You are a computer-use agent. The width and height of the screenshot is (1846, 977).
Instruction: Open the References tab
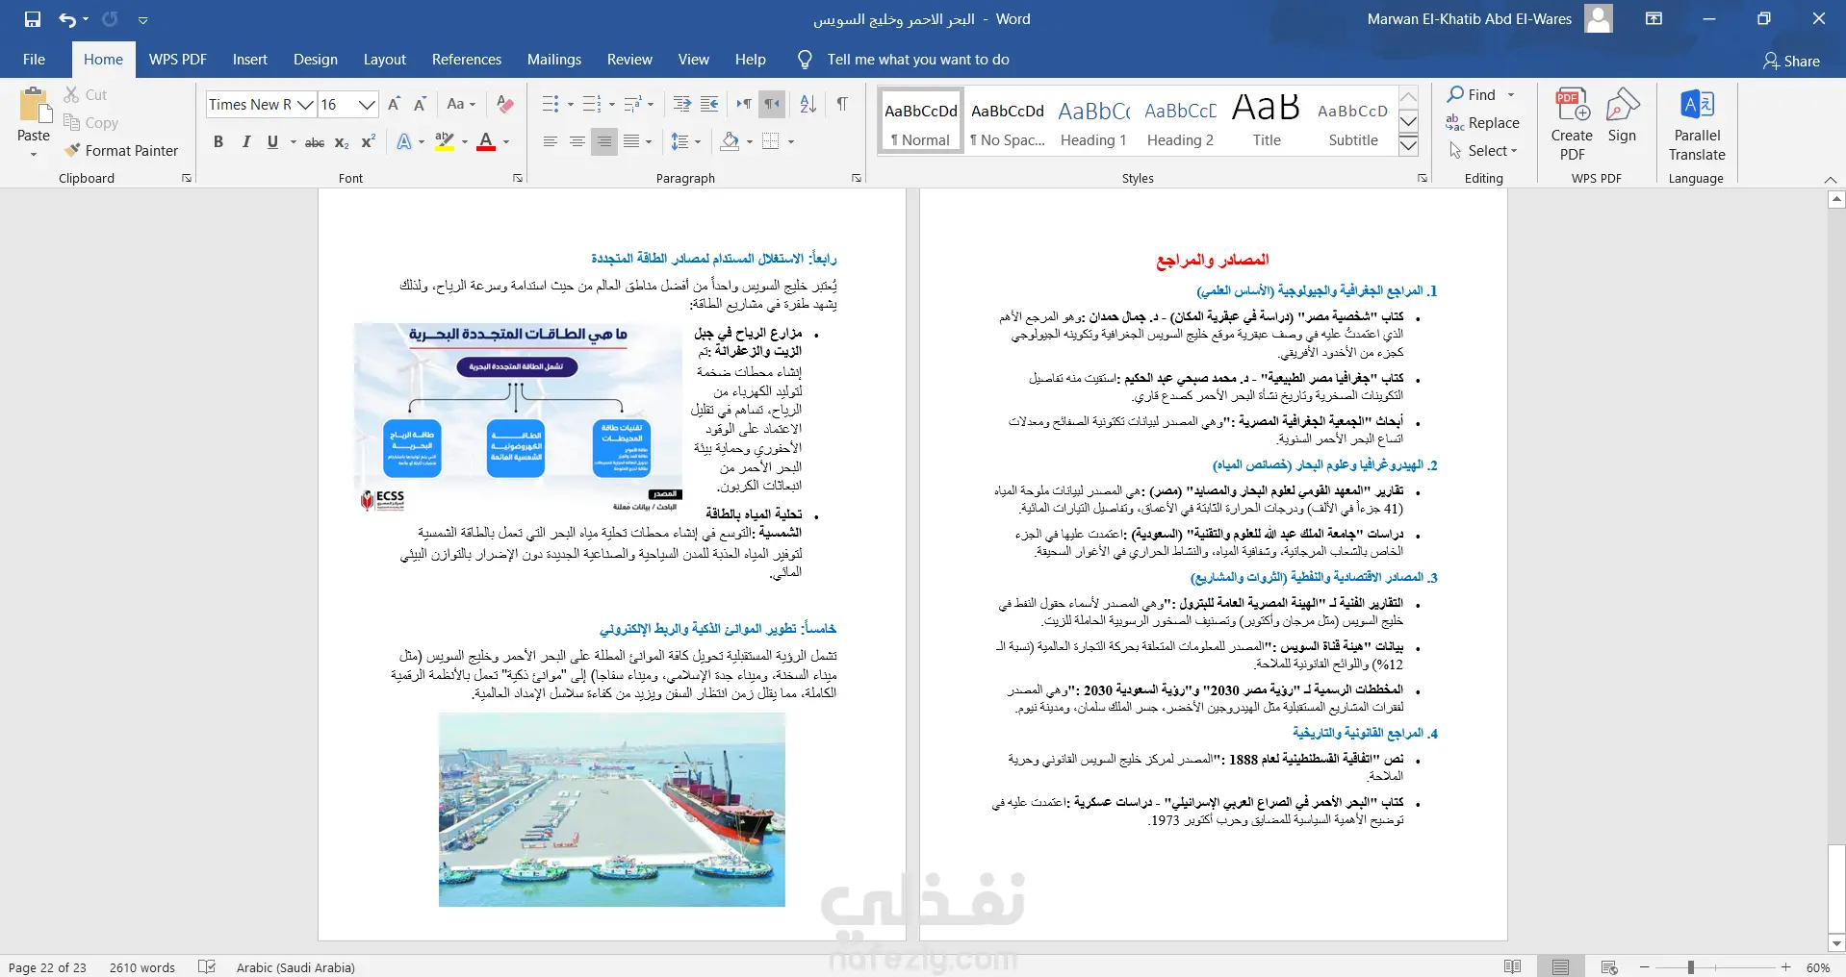click(467, 60)
